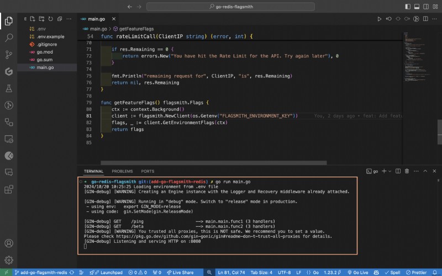Change UTF-8 file encoding
The image size is (442, 276).
284,272
